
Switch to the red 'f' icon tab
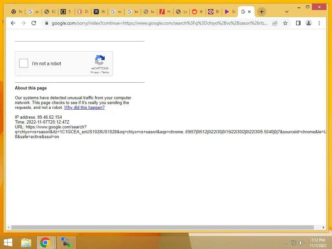pyautogui.click(x=165, y=12)
